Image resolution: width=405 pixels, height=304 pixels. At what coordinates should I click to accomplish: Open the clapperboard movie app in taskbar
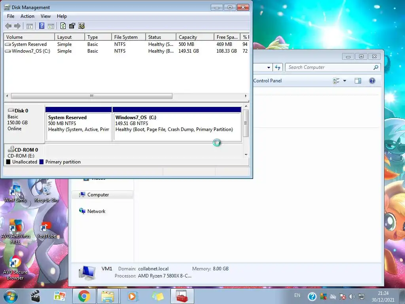click(x=35, y=296)
